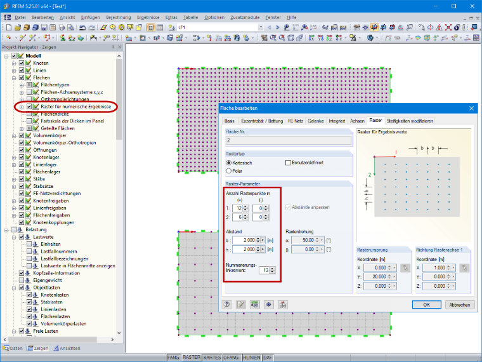482x362 pixels.
Task: Click the eye view icon in dialog
Action: tap(268, 304)
